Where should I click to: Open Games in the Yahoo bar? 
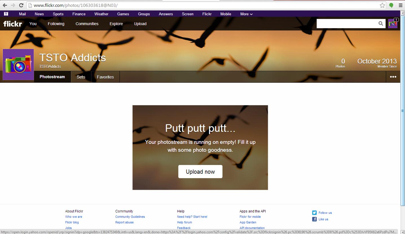coord(123,14)
